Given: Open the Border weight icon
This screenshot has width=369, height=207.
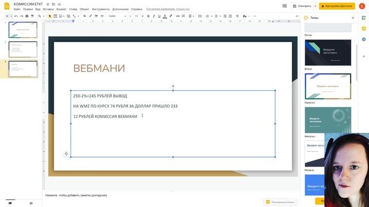Looking at the screenshot, I should point(96,16).
